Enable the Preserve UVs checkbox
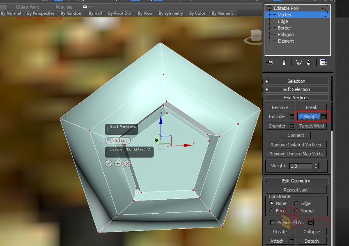This screenshot has width=349, height=246. 273,222
